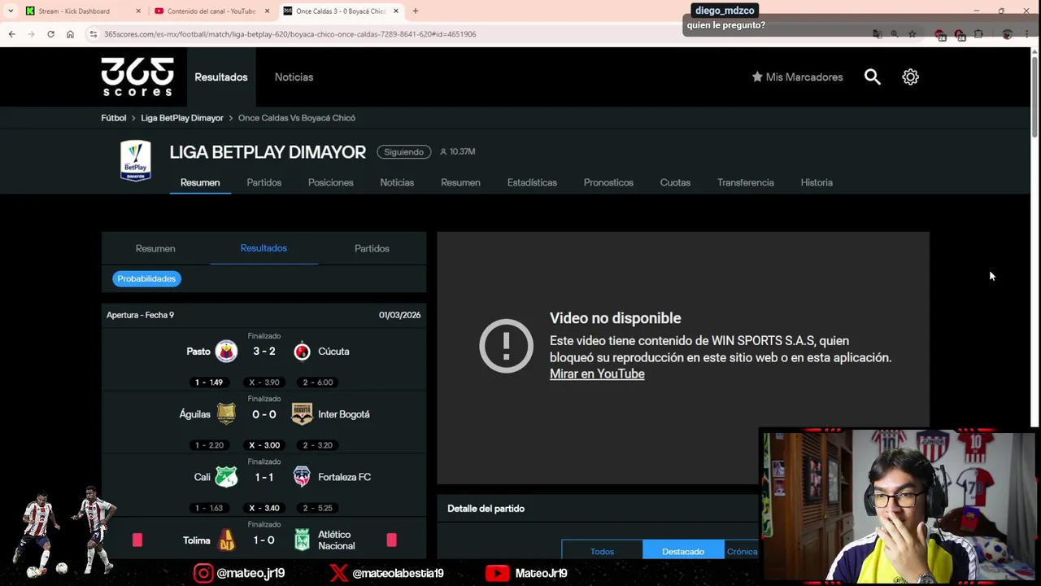1041x586 pixels.
Task: Click the browser home icon
Action: 70,34
